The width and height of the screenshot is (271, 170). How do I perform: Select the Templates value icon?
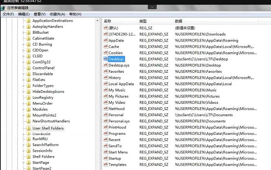[105, 164]
